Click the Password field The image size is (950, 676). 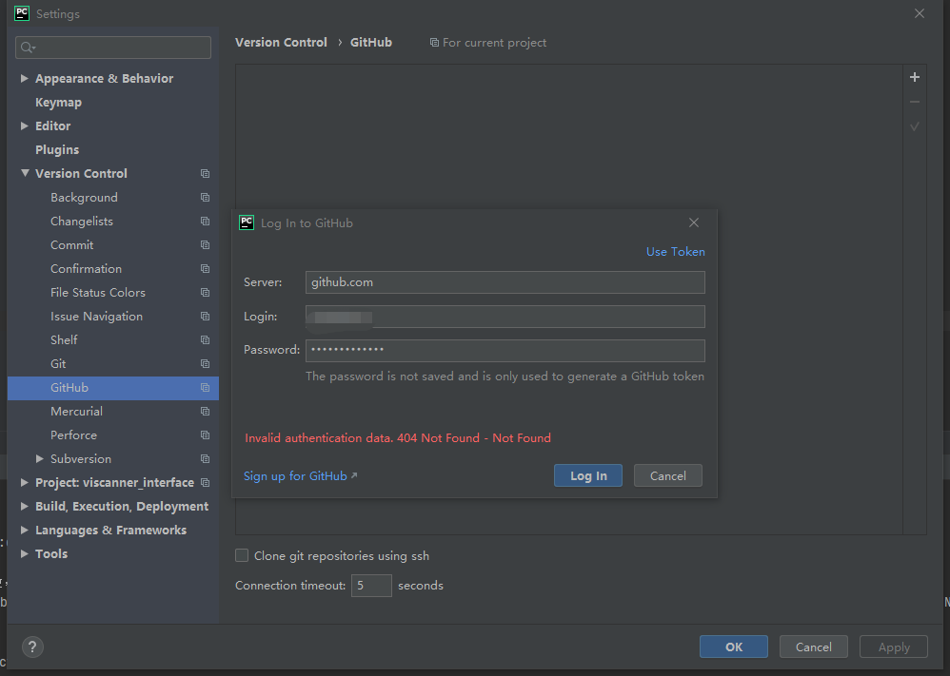pyautogui.click(x=505, y=351)
